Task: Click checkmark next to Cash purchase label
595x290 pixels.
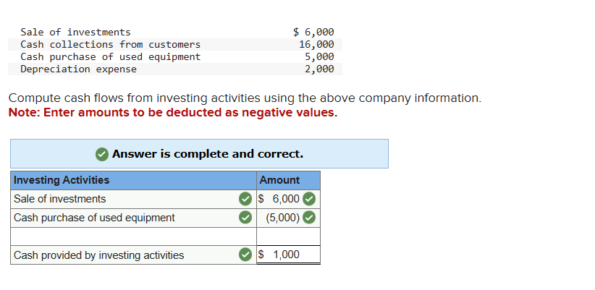Action: (x=245, y=218)
